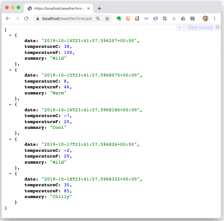The image size is (224, 221).
Task: Open the code brackets extension
Action: tap(146, 19)
